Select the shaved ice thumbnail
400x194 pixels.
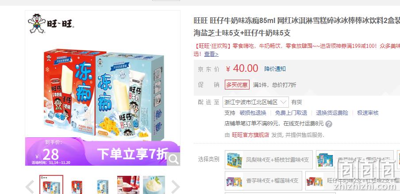pyautogui.click(x=154, y=185)
